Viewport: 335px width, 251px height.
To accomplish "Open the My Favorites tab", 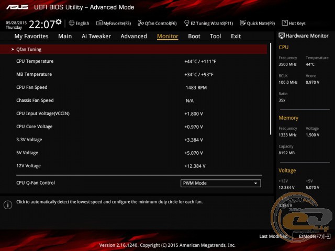I will pyautogui.click(x=31, y=36).
